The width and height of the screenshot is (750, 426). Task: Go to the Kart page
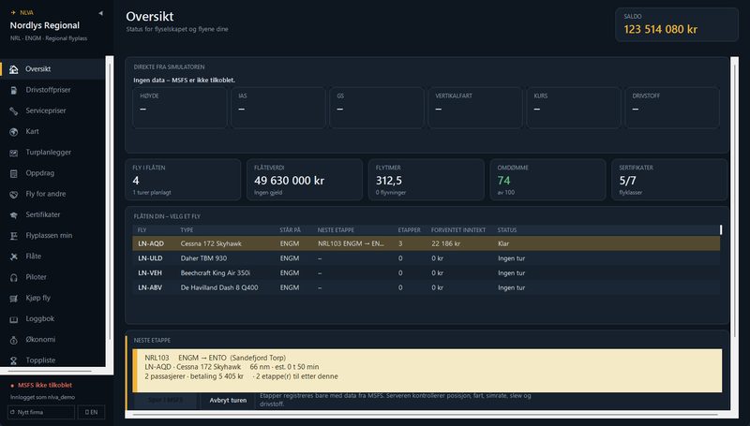(x=52, y=131)
